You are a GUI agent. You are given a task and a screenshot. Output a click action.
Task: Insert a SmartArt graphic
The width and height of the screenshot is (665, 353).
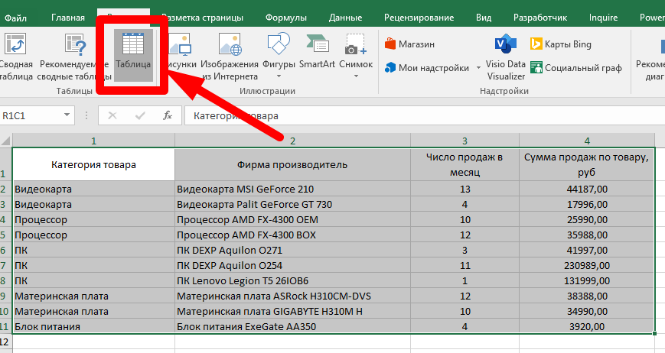tap(317, 50)
